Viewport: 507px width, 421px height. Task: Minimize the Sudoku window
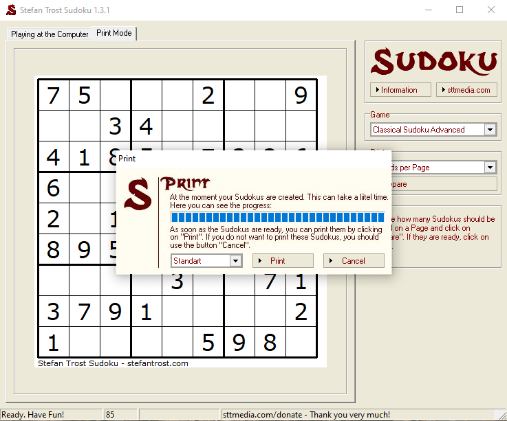click(429, 10)
